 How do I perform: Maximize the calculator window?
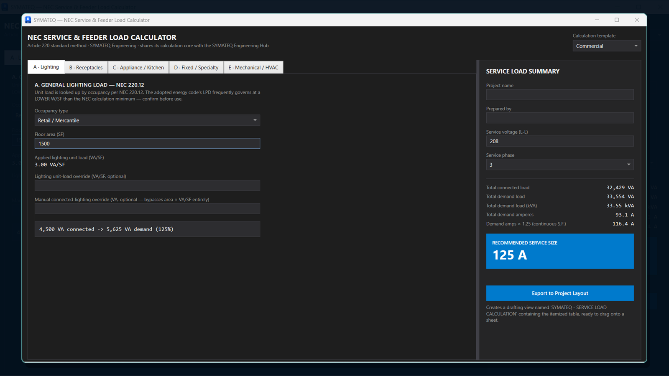[x=617, y=20]
